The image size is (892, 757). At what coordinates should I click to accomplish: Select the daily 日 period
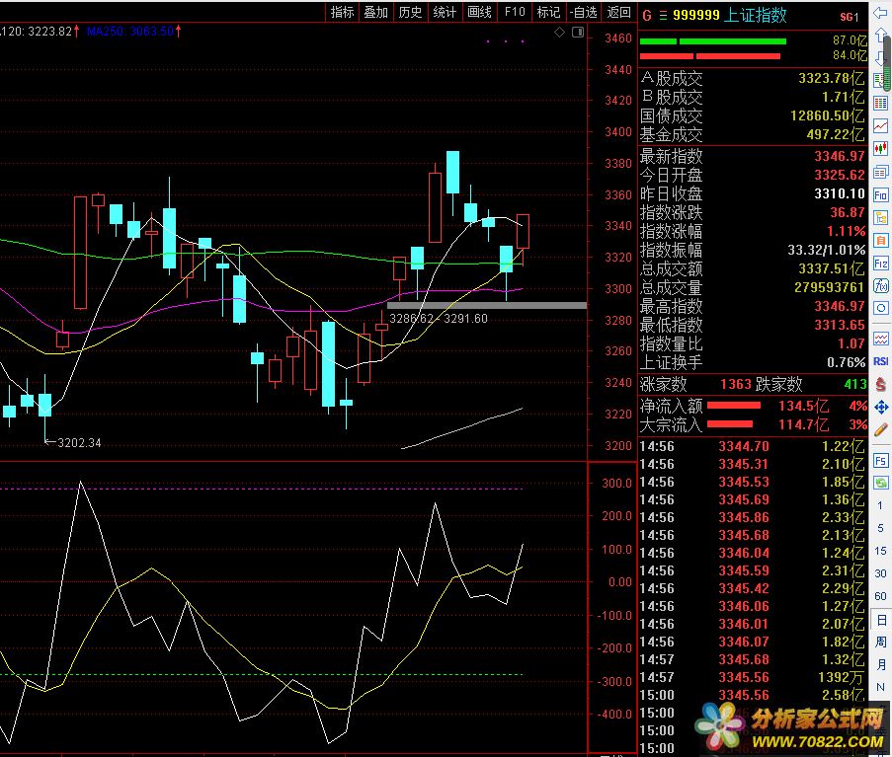(x=880, y=620)
